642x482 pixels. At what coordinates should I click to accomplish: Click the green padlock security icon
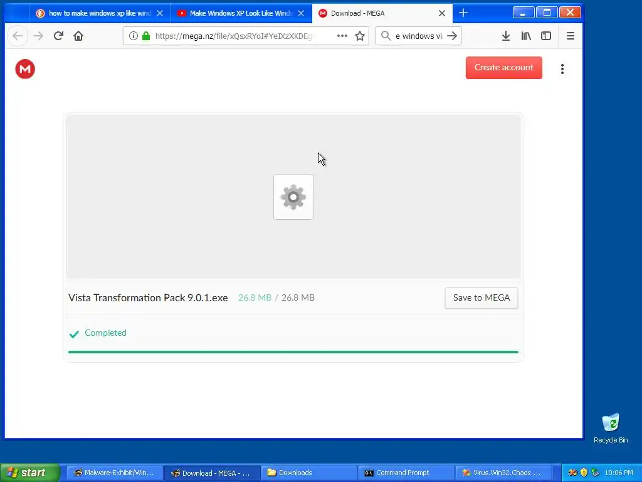[x=145, y=36]
